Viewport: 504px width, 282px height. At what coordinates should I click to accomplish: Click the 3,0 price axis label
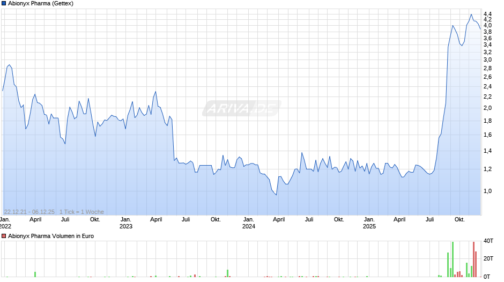click(x=487, y=60)
